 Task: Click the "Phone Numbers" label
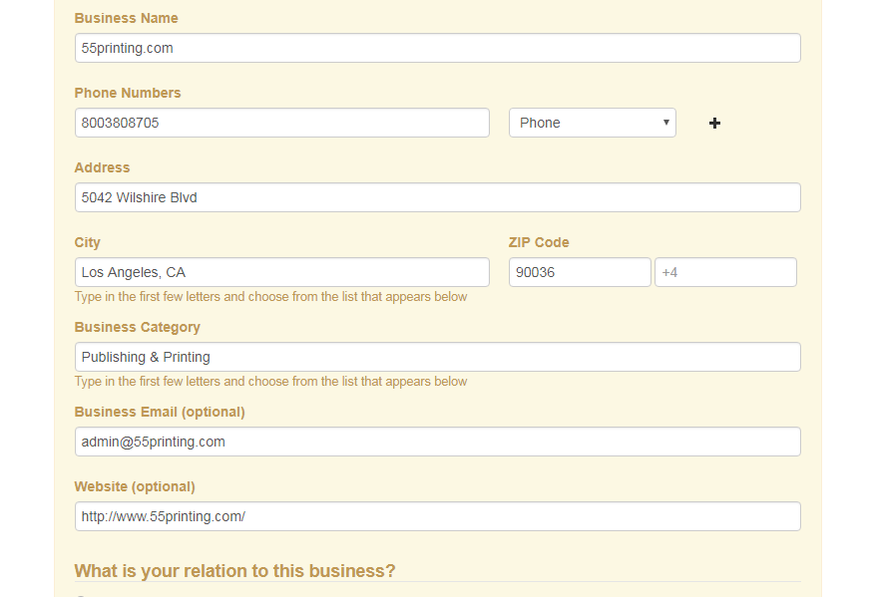(x=128, y=93)
